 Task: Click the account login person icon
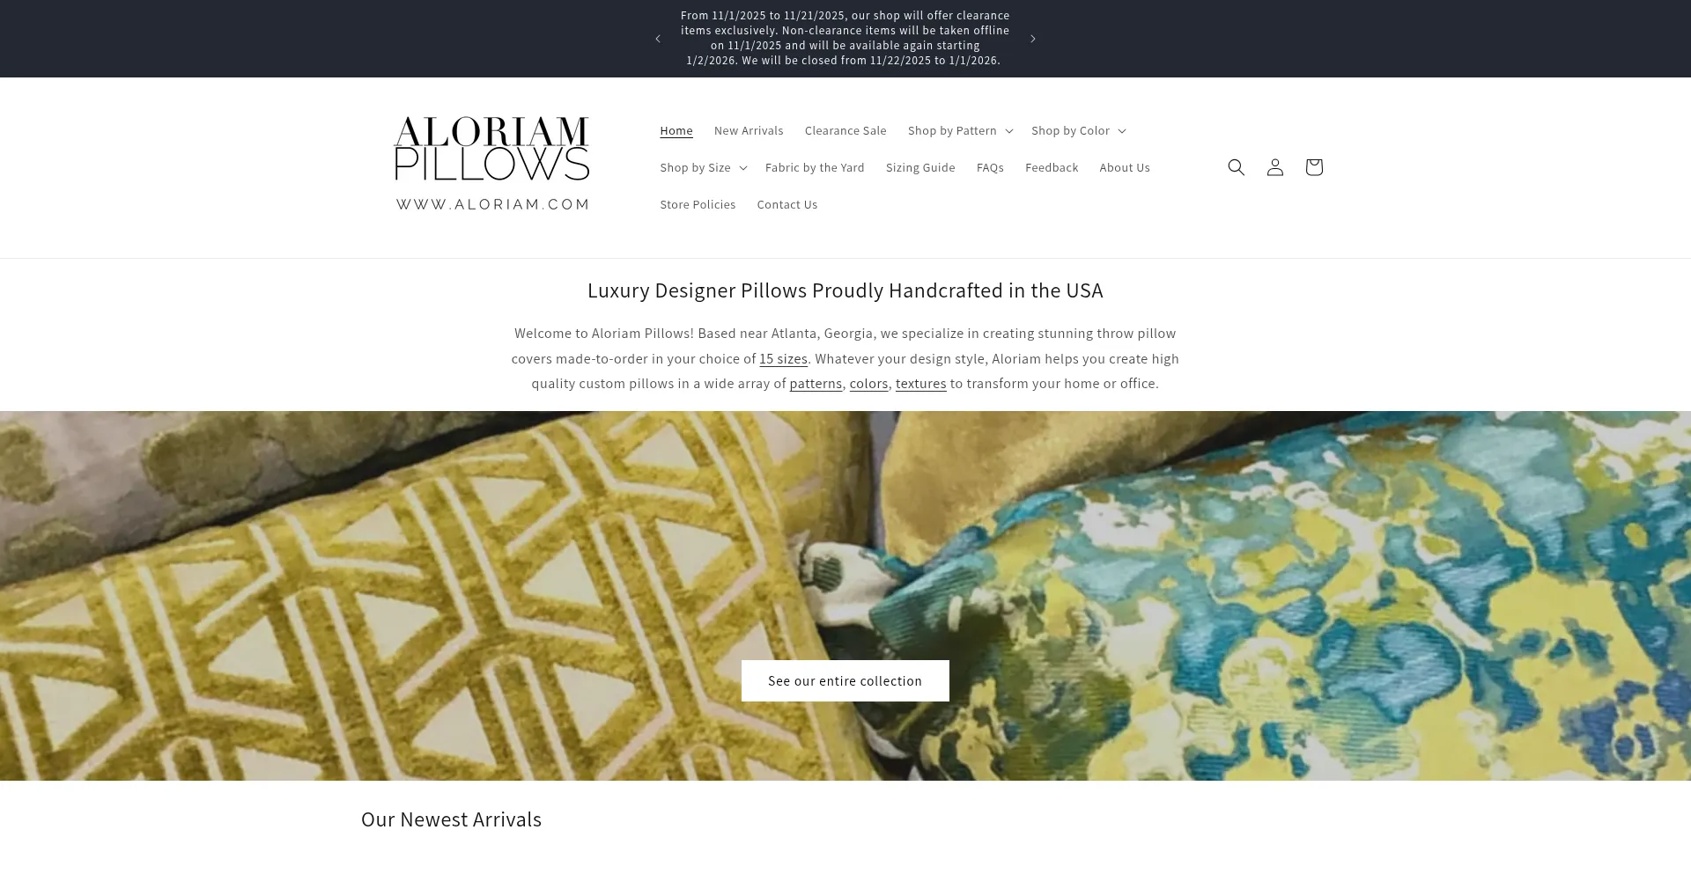(x=1274, y=167)
